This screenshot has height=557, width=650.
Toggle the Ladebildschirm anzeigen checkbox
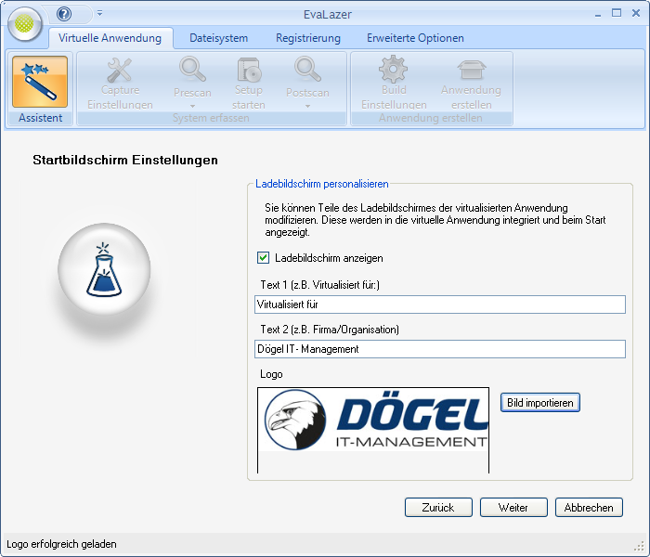[264, 258]
